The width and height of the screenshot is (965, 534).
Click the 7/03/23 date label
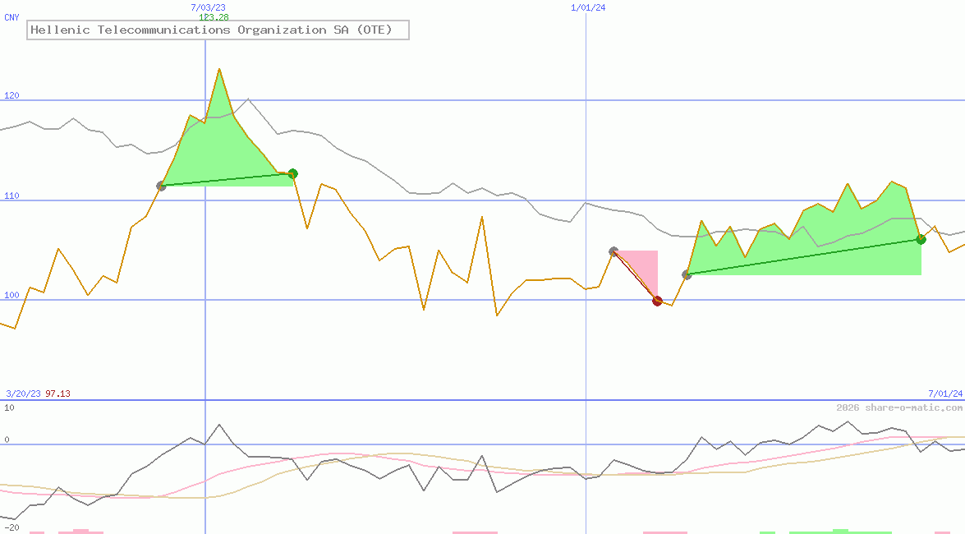click(208, 7)
